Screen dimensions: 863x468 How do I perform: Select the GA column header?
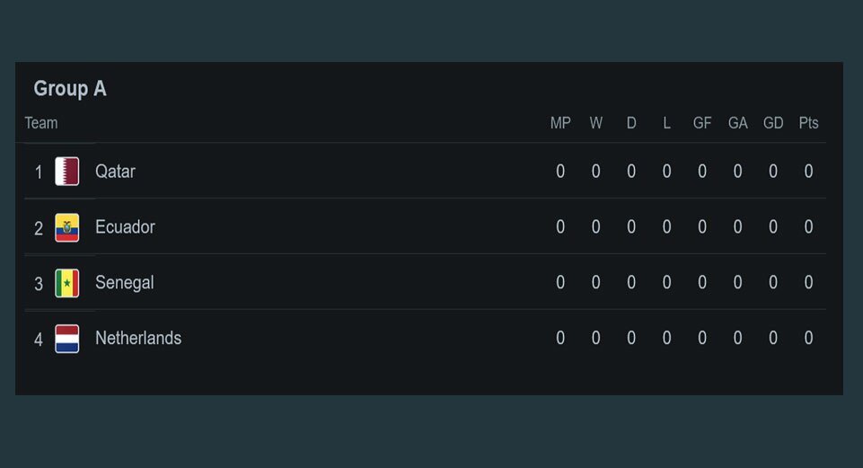click(738, 123)
